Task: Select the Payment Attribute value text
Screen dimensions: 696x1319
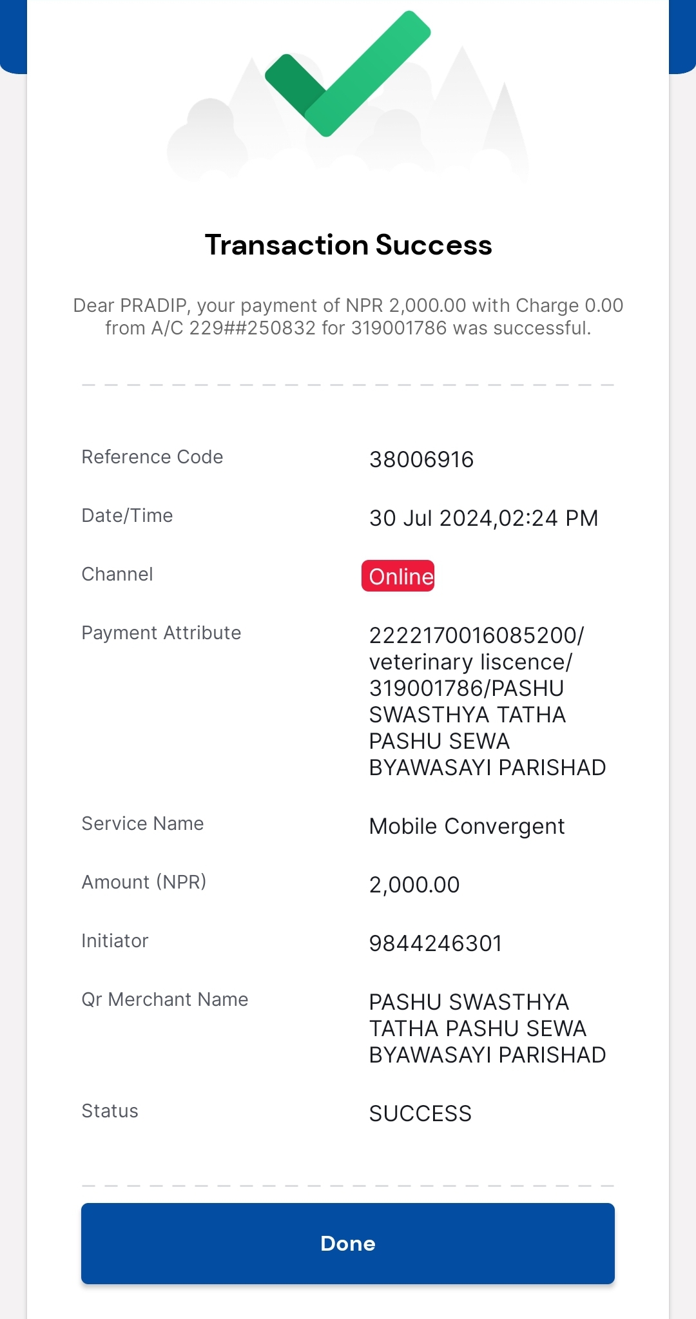Action: pyautogui.click(x=487, y=701)
